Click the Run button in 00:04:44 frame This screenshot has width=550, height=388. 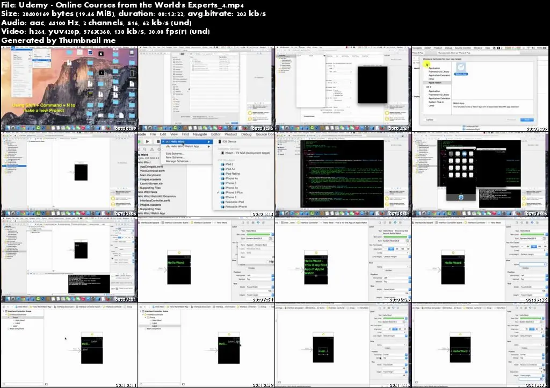click(x=147, y=141)
